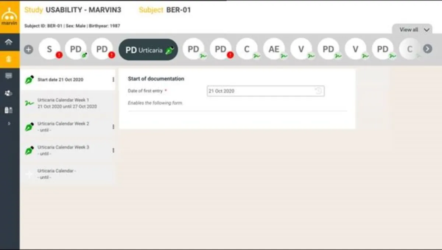Click the red alert badge on S chip
The height and width of the screenshot is (250, 442).
point(59,55)
